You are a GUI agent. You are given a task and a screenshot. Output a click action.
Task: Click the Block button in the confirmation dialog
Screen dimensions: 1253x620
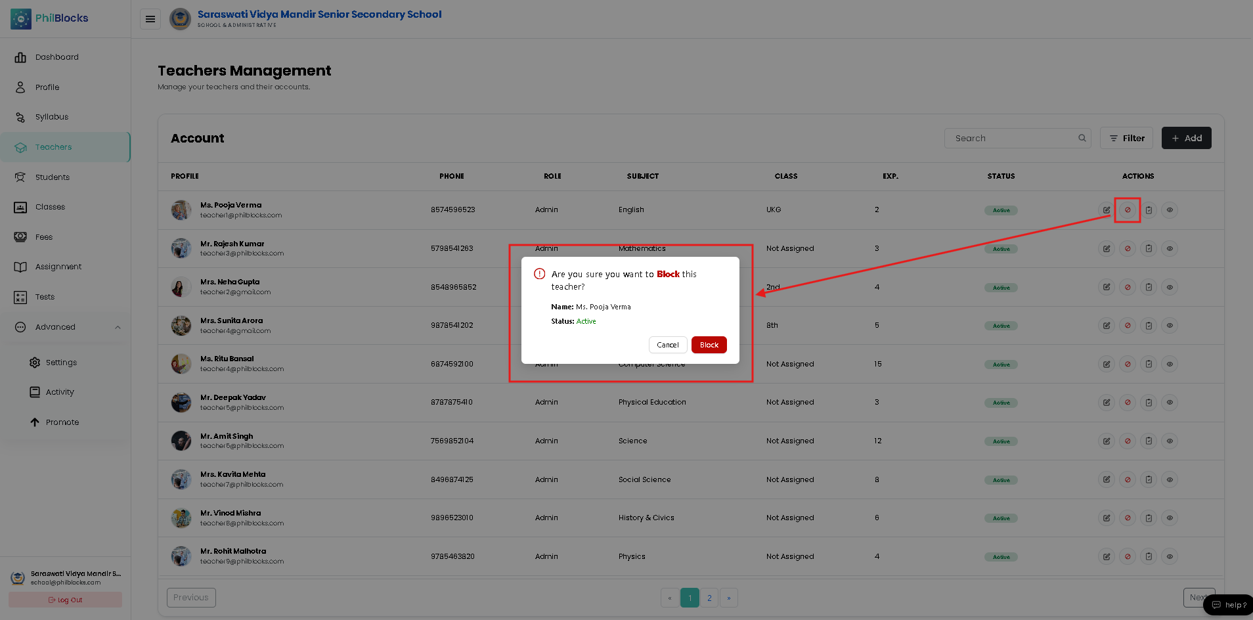[709, 345]
